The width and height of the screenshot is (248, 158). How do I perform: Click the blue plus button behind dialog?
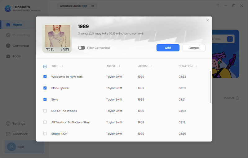[x=230, y=39]
